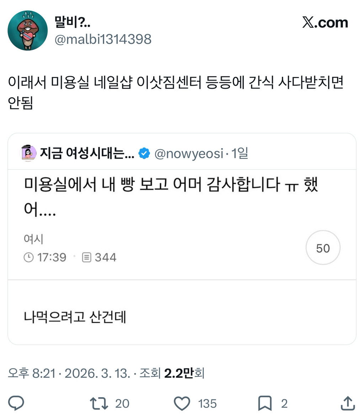Like the tweet with the heart icon
Viewport: 364px width, 419px height.
182,403
